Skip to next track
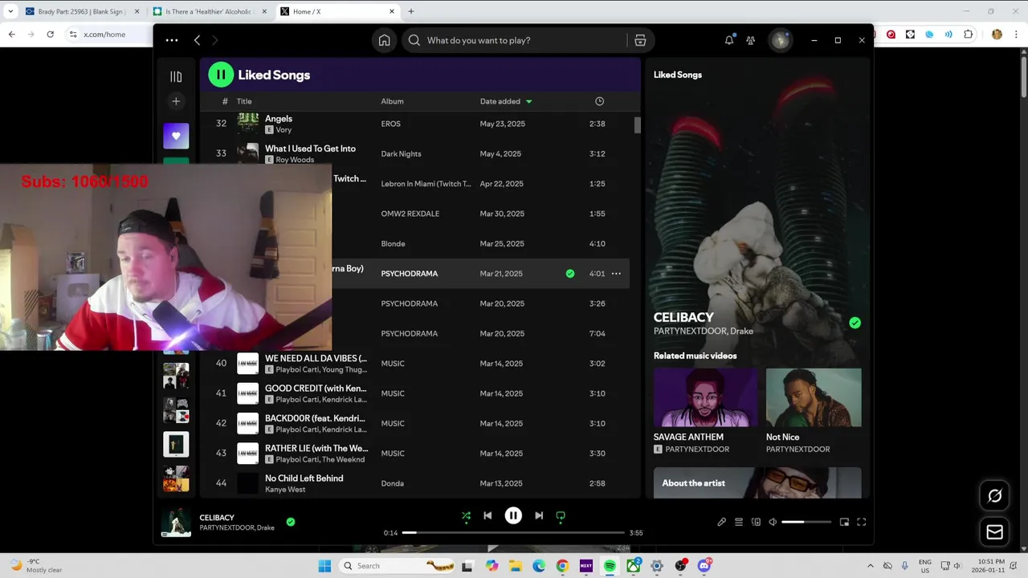The width and height of the screenshot is (1028, 578). click(x=539, y=515)
